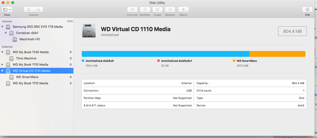Collapse WD My Book 1140 Media triangle
Image resolution: width=317 pixels, height=138 pixels.
point(2,52)
